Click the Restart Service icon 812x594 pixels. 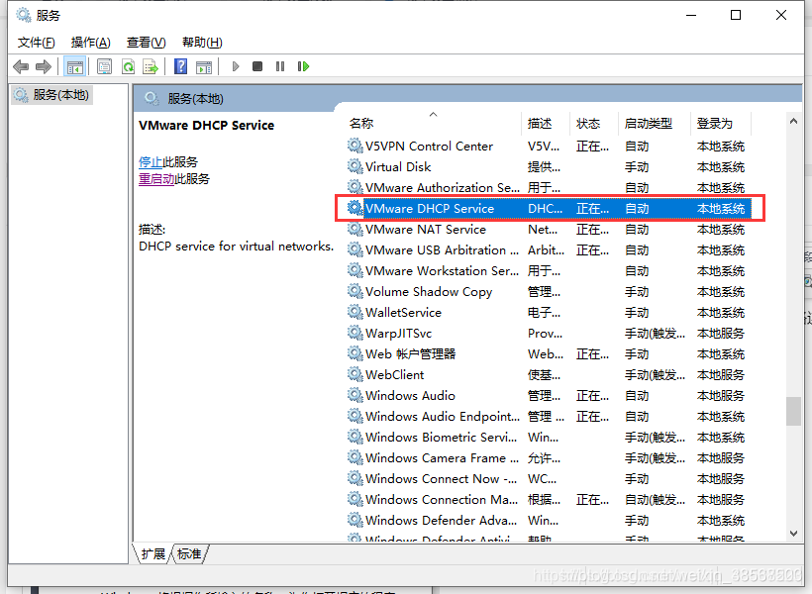[x=303, y=66]
